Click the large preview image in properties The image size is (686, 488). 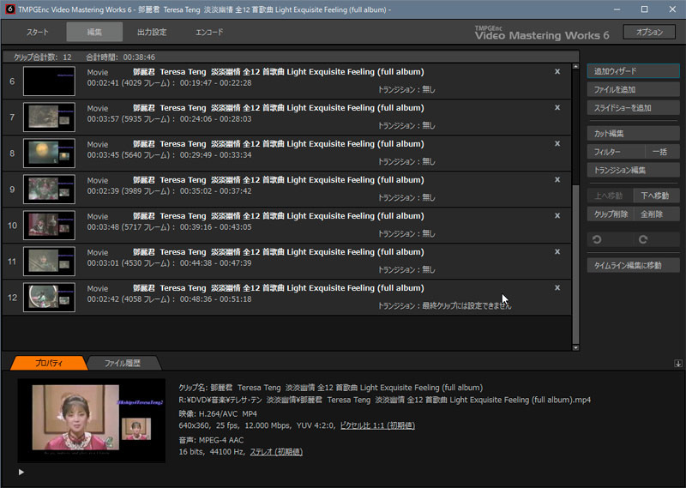pos(92,420)
